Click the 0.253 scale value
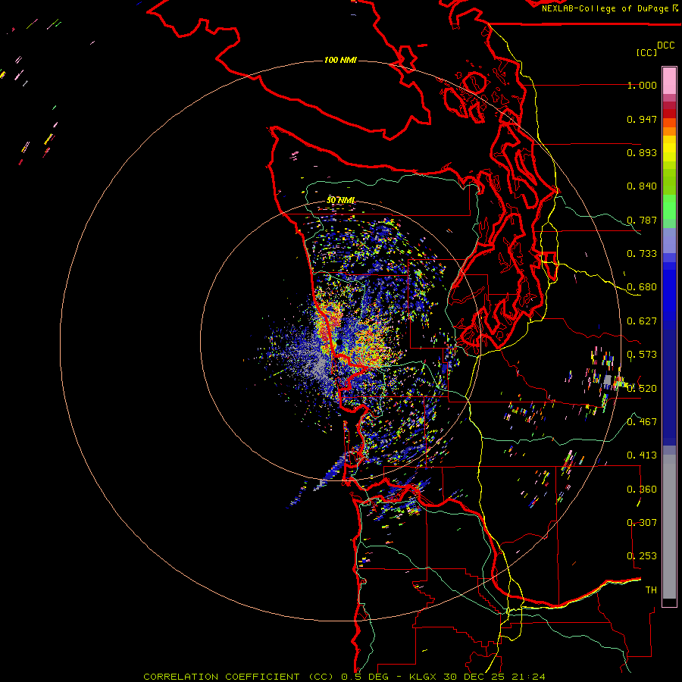Image resolution: width=682 pixels, height=682 pixels. (642, 556)
